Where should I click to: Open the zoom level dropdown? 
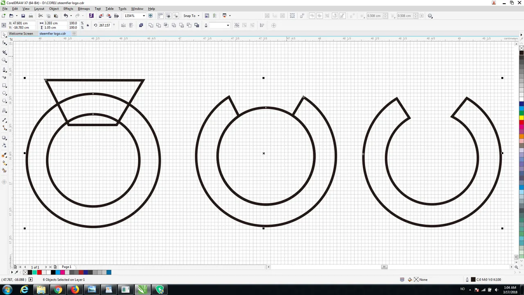(144, 16)
